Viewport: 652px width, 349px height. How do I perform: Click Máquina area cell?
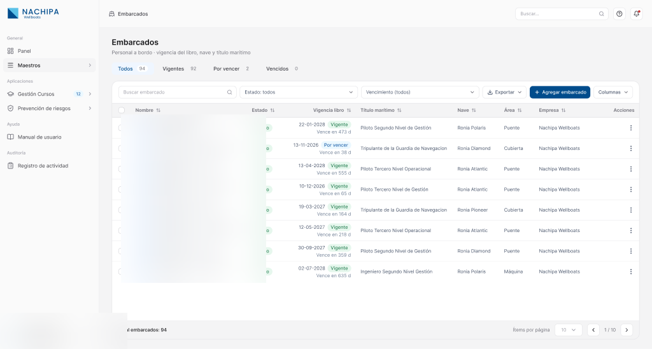(x=513, y=272)
